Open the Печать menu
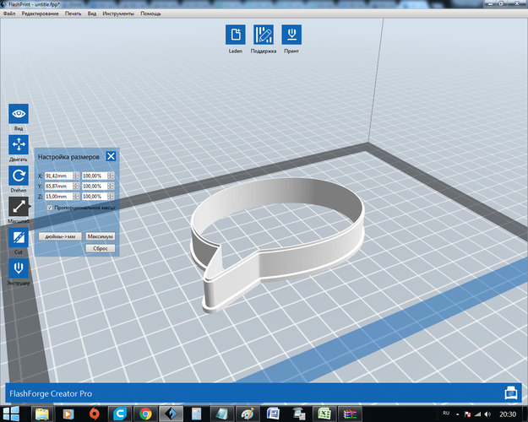528x422 pixels. [73, 14]
